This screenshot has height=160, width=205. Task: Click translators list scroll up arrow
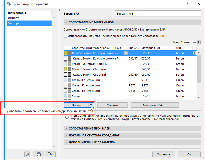[x=54, y=17]
